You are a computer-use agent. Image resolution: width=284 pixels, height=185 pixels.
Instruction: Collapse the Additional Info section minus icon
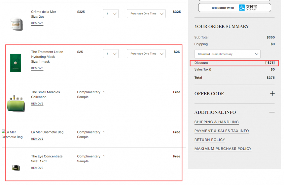point(272,112)
